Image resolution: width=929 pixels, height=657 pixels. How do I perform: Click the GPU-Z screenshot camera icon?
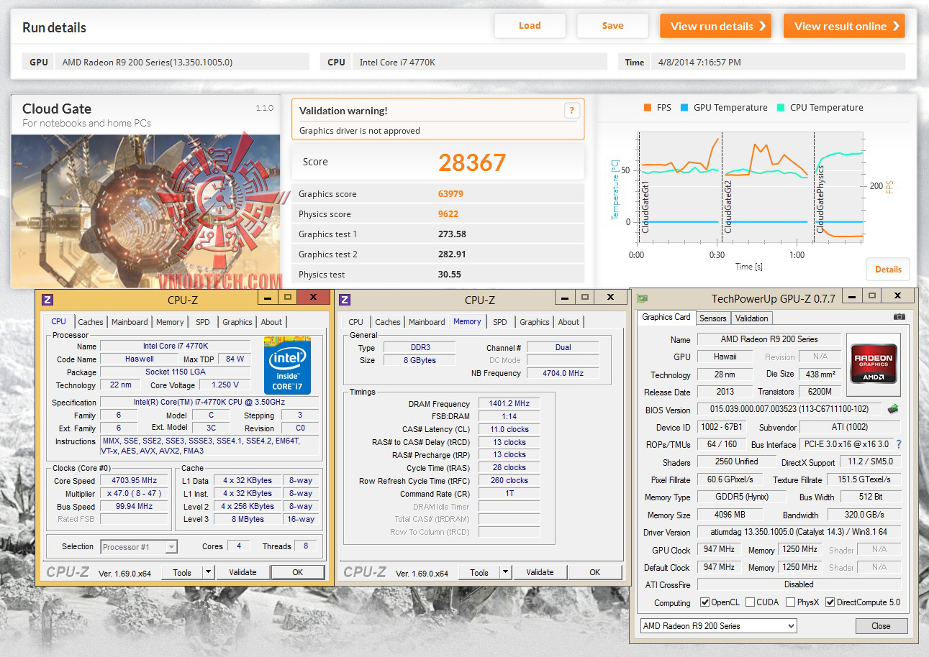(899, 316)
